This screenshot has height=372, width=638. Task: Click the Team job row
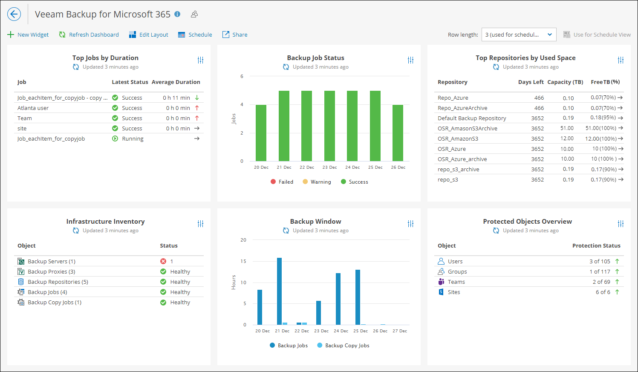coord(109,118)
